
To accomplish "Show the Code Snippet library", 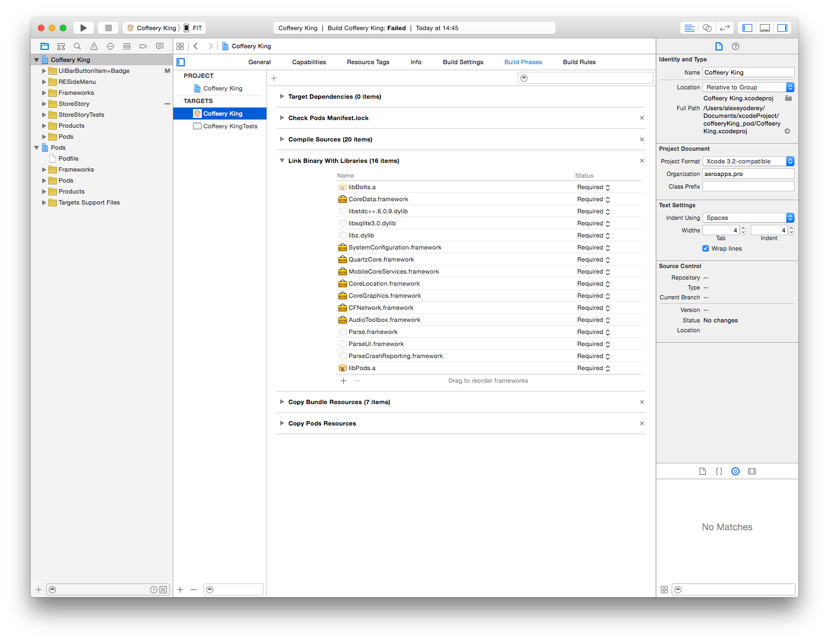I will coord(719,472).
